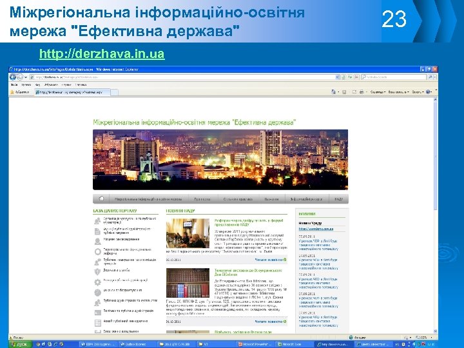
Task: Open the Safety dropdown in command bar
Action: (398, 92)
